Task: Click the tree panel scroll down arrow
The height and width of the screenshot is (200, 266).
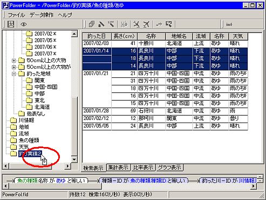Action: (74, 159)
